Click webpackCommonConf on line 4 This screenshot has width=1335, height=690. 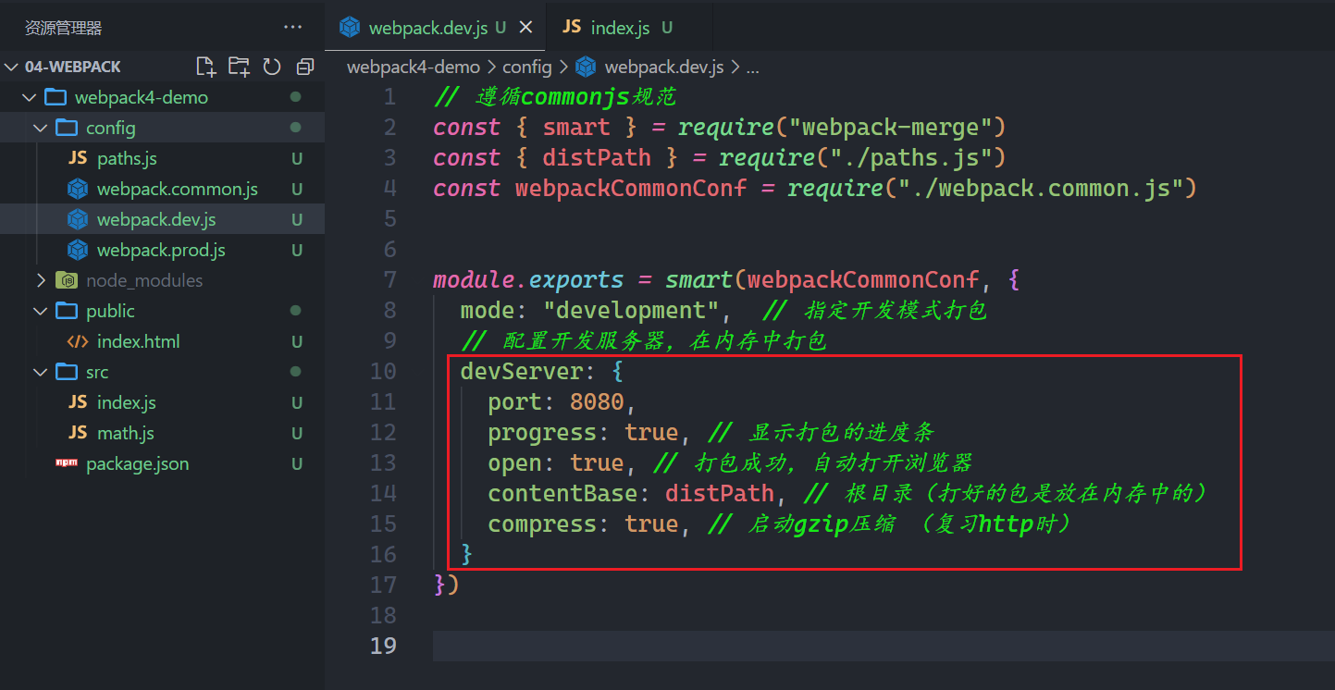(x=631, y=188)
